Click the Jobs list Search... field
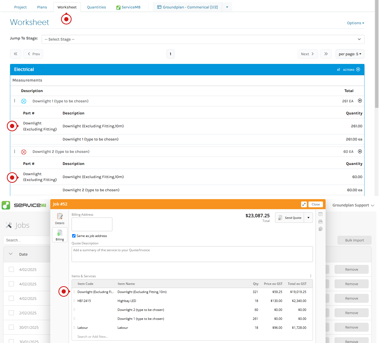The image size is (379, 343). click(x=27, y=240)
